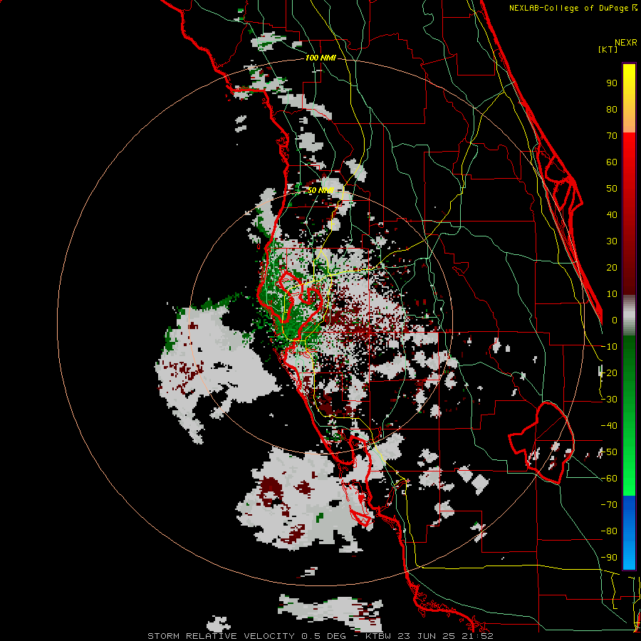Click the -40 value on the velocity scale
The height and width of the screenshot is (641, 641).
click(609, 426)
